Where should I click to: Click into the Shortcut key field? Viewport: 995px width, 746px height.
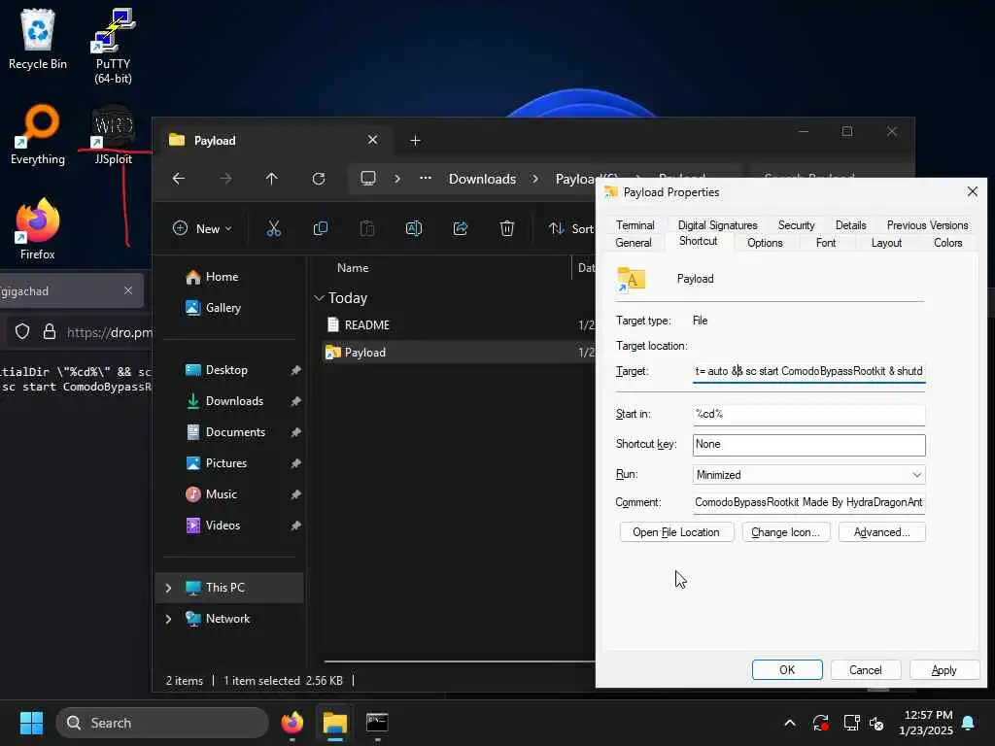[808, 445]
